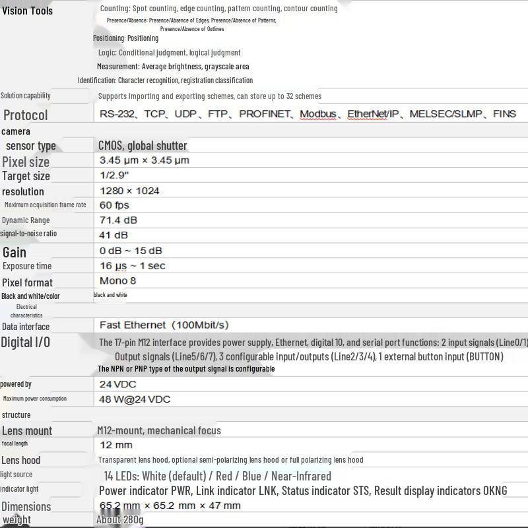Select 'The 17-pin M12 interface' line

[313, 343]
